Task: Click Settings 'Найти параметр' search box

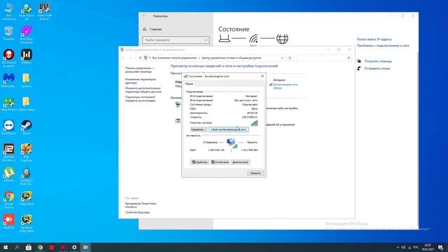Action: 176,40
